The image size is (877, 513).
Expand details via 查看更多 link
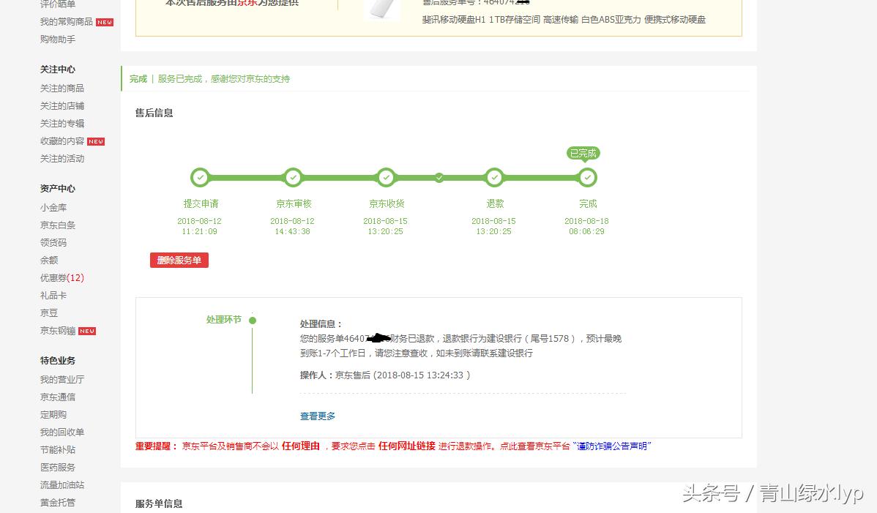[x=317, y=416]
